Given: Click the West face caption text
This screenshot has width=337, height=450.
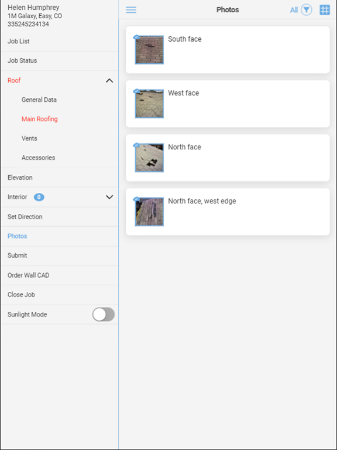Looking at the screenshot, I should click(183, 93).
